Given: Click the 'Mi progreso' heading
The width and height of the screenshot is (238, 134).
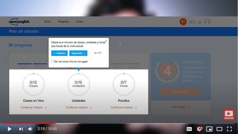Looking at the screenshot, I should point(20,45).
